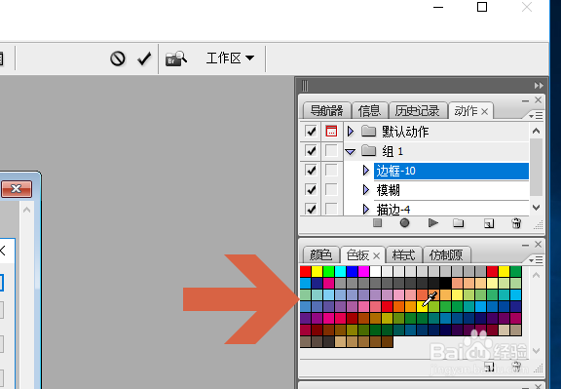Open the Actions panel flyout menu
This screenshot has height=389, width=561.
click(536, 115)
